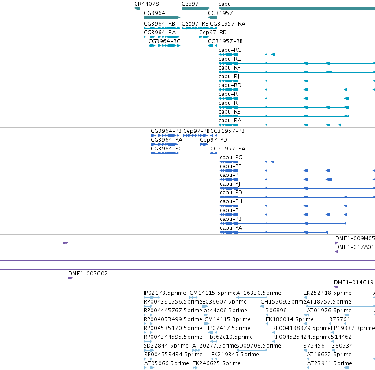375x370 pixels.
Task: Click the capu-RI transcript label
Action: pos(229,103)
